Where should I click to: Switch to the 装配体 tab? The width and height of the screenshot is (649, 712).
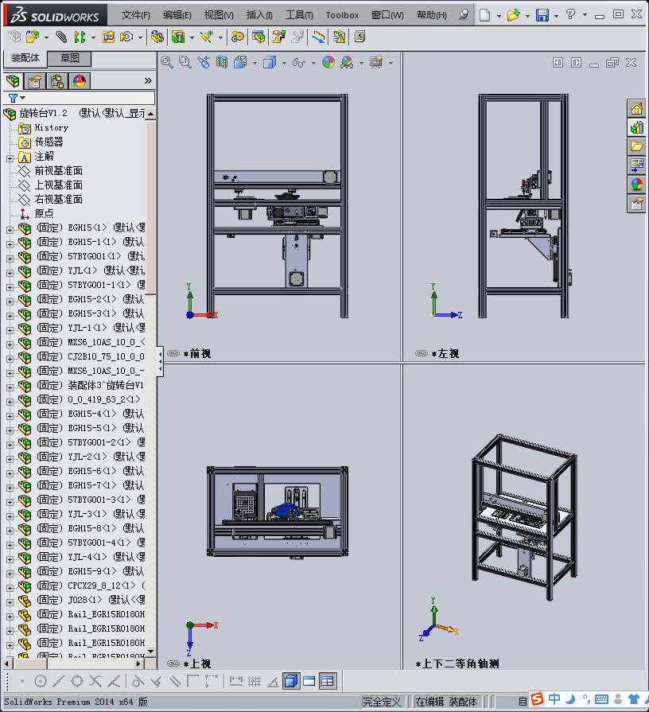coord(25,57)
